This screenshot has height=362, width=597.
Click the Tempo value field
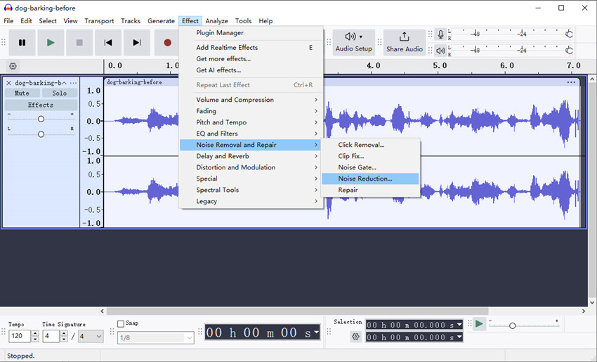[20, 336]
